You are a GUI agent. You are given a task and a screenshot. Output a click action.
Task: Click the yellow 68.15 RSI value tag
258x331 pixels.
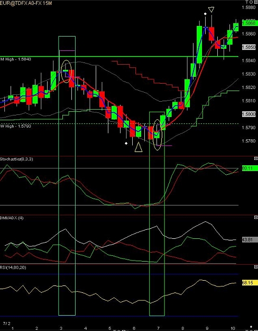pos(250,283)
